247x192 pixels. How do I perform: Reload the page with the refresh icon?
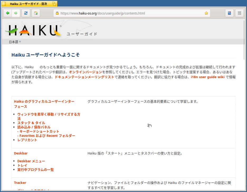[26, 13]
